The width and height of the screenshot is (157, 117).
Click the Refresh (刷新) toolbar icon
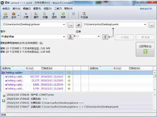pyautogui.click(x=63, y=15)
